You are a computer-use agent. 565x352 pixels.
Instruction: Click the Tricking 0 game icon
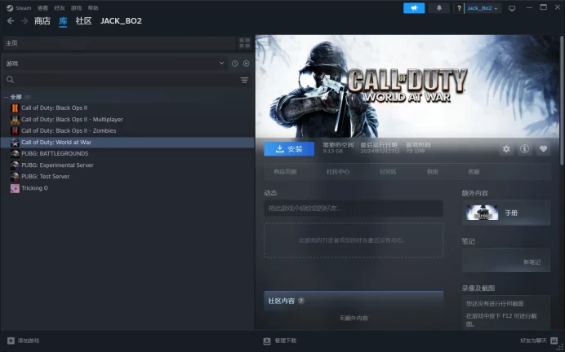15,188
